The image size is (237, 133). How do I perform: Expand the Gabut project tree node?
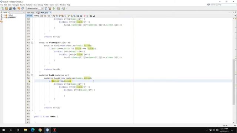click(x=4, y=15)
